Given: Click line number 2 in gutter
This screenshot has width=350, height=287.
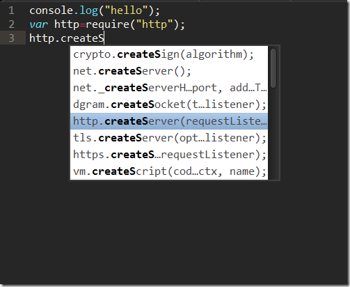Looking at the screenshot, I should [11, 24].
